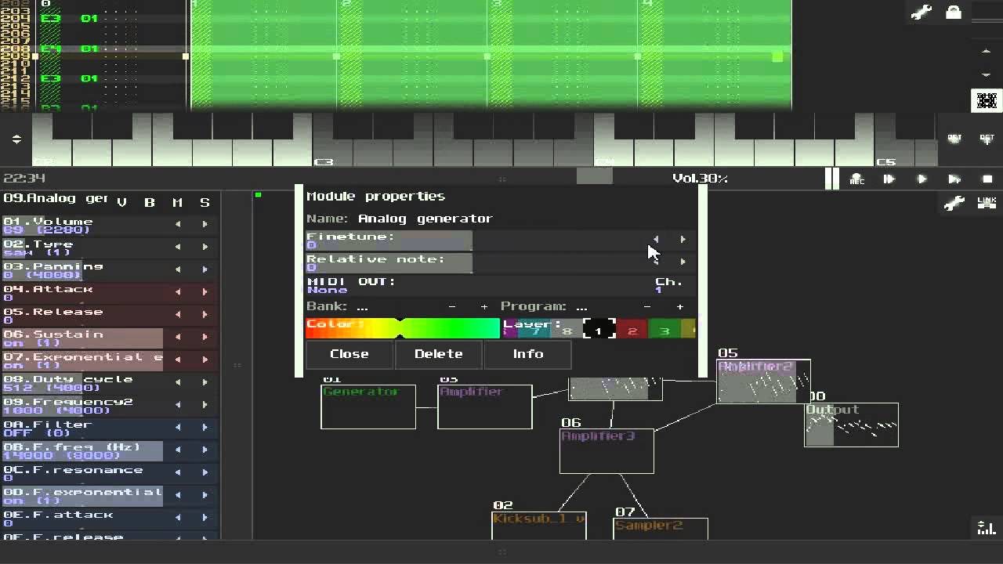Screen dimensions: 1003x564
Task: Click the plus button next to Program
Action: [x=679, y=307]
